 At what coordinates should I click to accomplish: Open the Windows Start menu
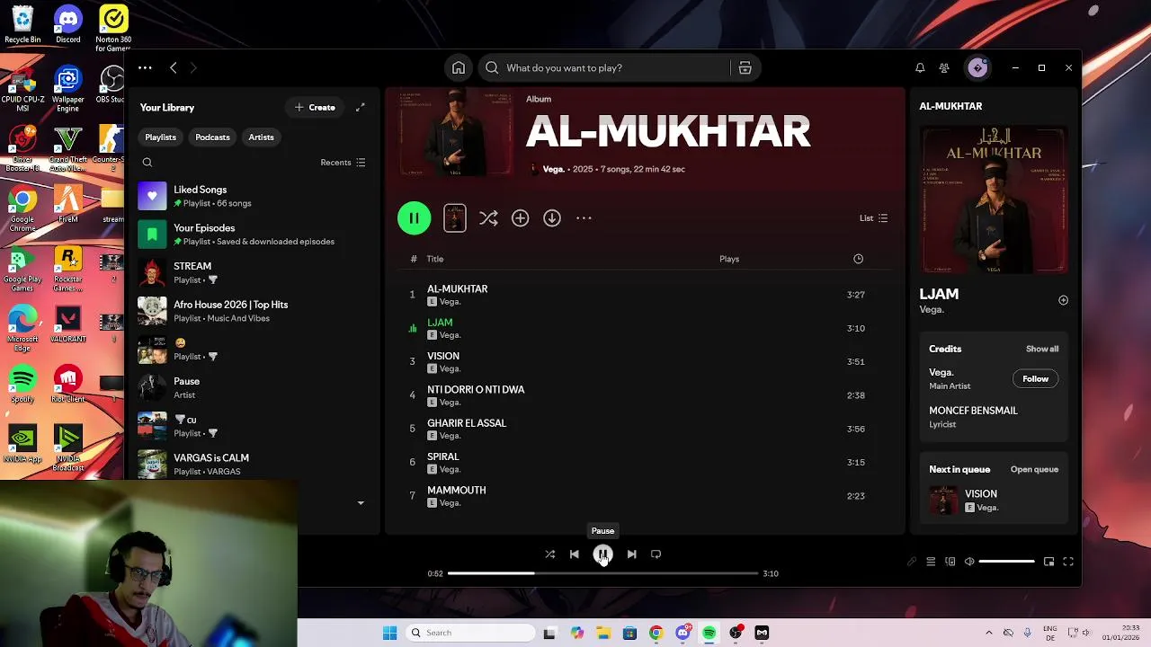point(389,633)
